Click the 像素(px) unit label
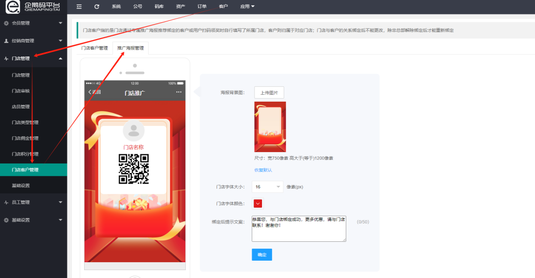 coord(295,187)
